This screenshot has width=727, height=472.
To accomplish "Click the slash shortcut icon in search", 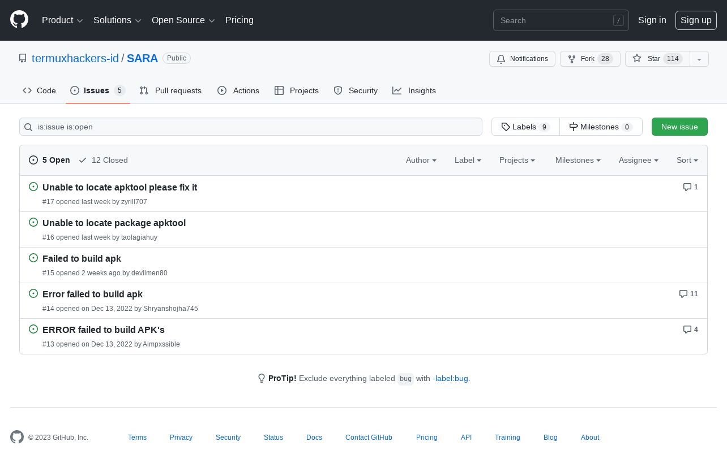I will pos(618,20).
